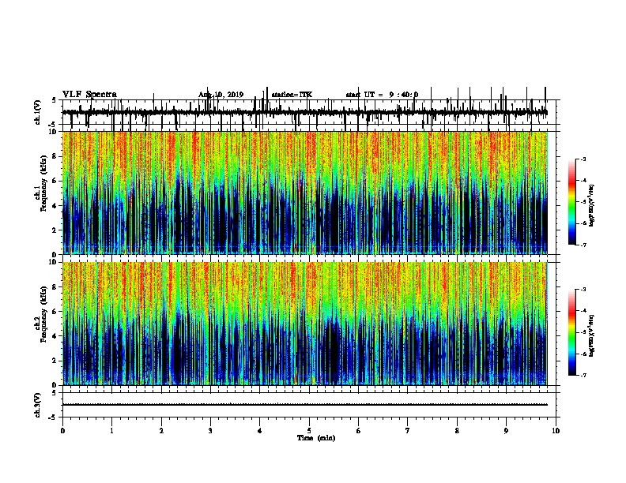Click the "start UT = 9 :40: 0" text
The width and height of the screenshot is (626, 483).
[x=382, y=95]
